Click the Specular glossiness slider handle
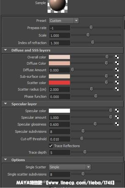 (95, 124)
